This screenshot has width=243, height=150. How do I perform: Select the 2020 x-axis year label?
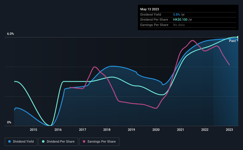156,130
